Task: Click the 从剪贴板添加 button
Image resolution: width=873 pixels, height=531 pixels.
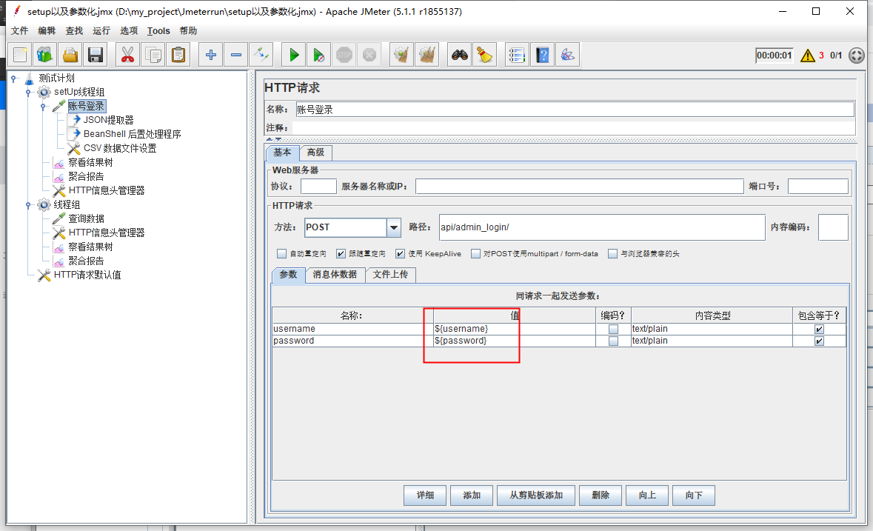Action: 536,495
